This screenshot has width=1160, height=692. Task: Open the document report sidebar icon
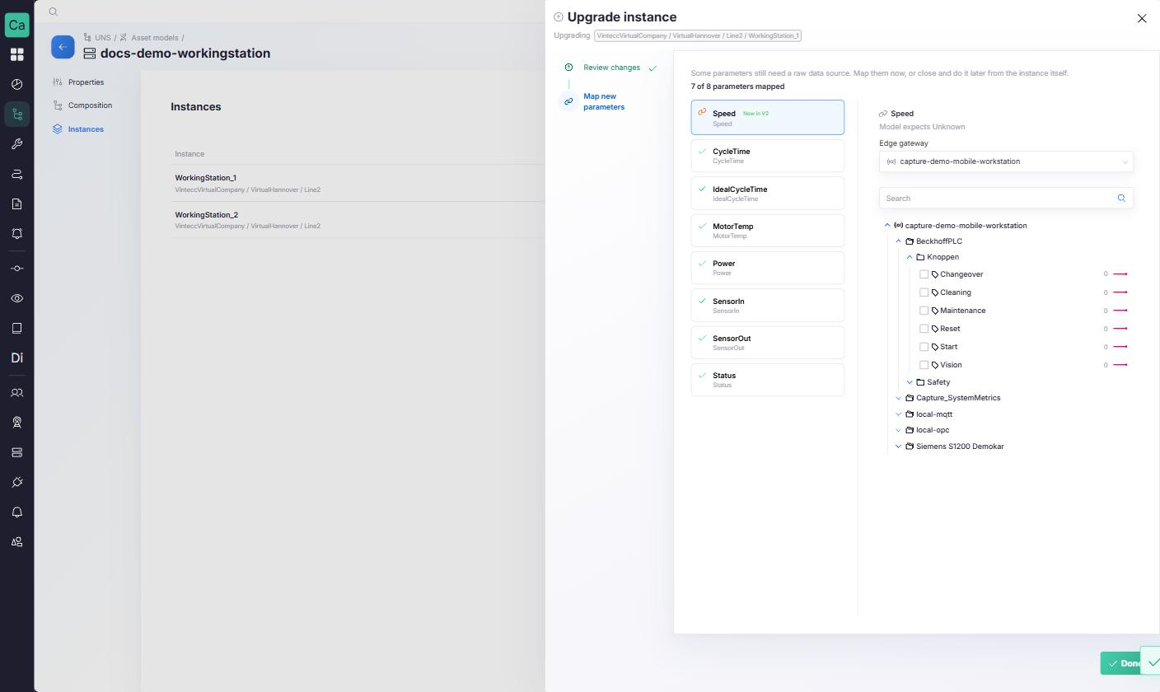click(16, 203)
